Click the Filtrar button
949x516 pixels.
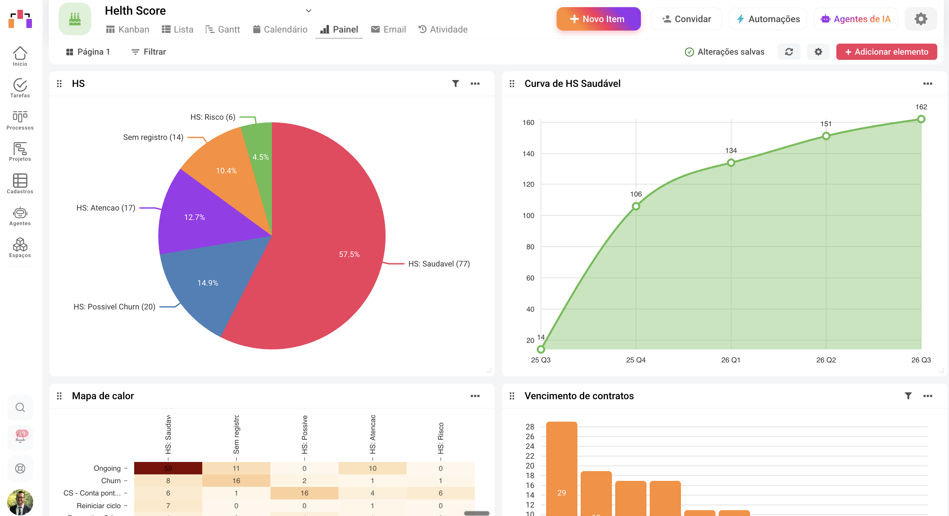point(149,52)
